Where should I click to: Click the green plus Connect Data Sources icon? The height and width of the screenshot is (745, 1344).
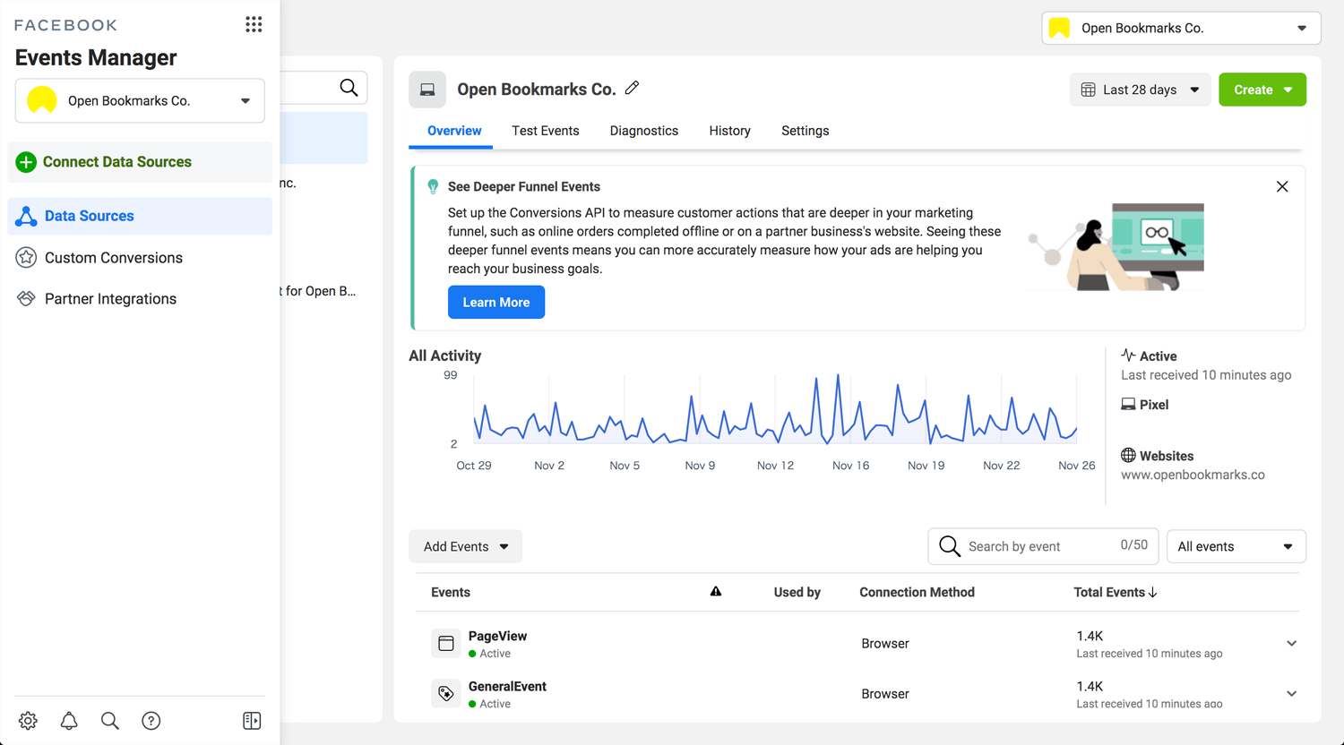(x=26, y=162)
